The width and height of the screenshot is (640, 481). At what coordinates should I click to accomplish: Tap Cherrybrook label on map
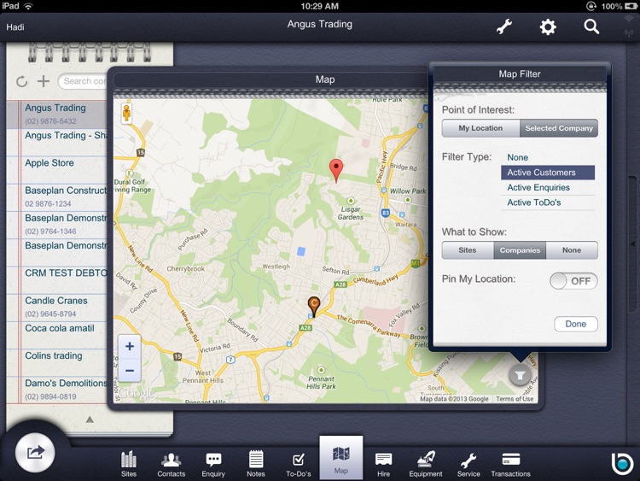186,269
